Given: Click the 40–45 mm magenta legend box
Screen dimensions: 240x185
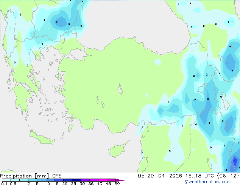Looking at the screenshot, I should (103, 180).
